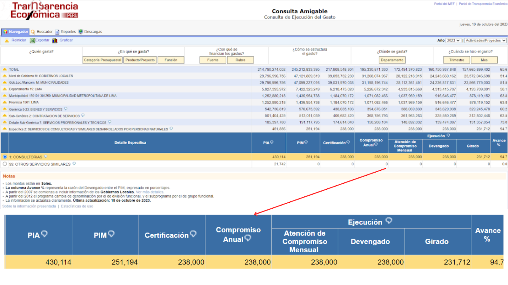The height and width of the screenshot is (285, 508).
Task: Click the Certificación column info bubble
Action: (x=348, y=142)
